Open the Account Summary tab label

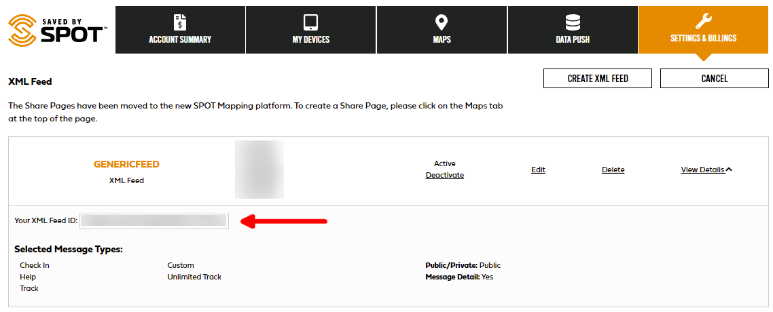(x=180, y=39)
